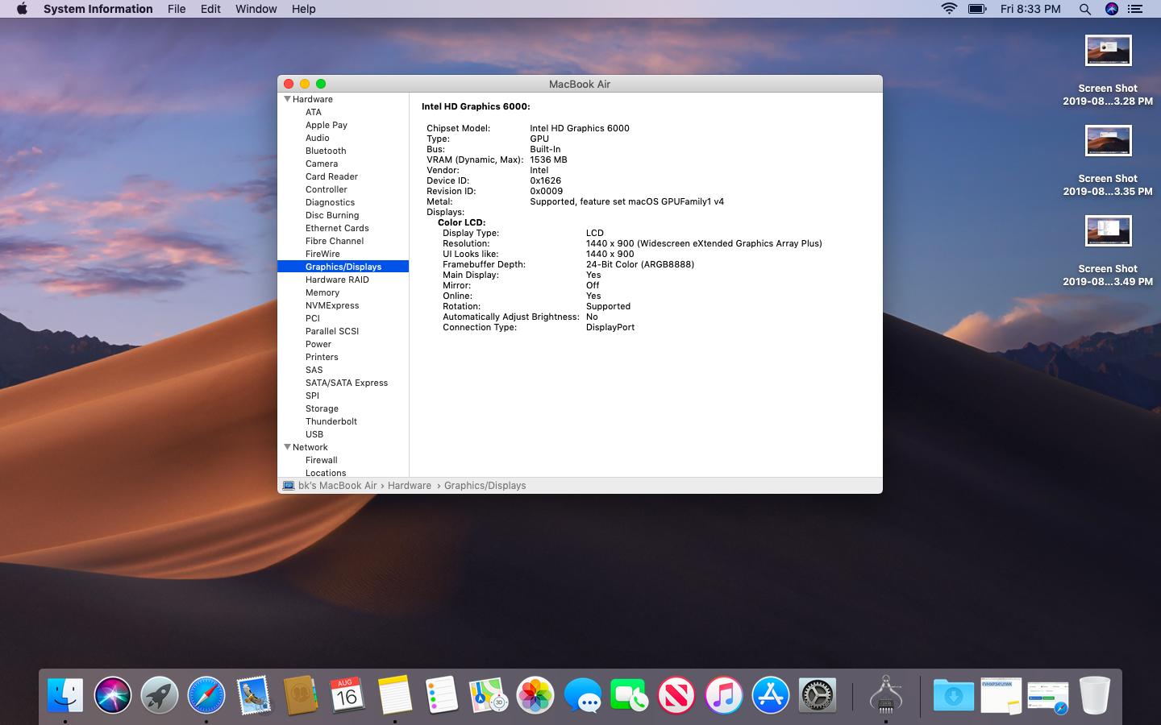
Task: Select Screen Shot 3.49 PM desktop file
Action: point(1108,251)
